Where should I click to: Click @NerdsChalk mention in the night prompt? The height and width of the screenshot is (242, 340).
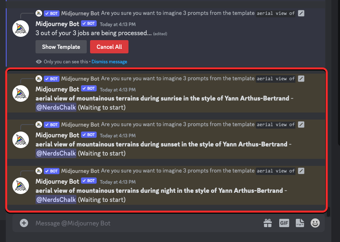pyautogui.click(x=56, y=200)
